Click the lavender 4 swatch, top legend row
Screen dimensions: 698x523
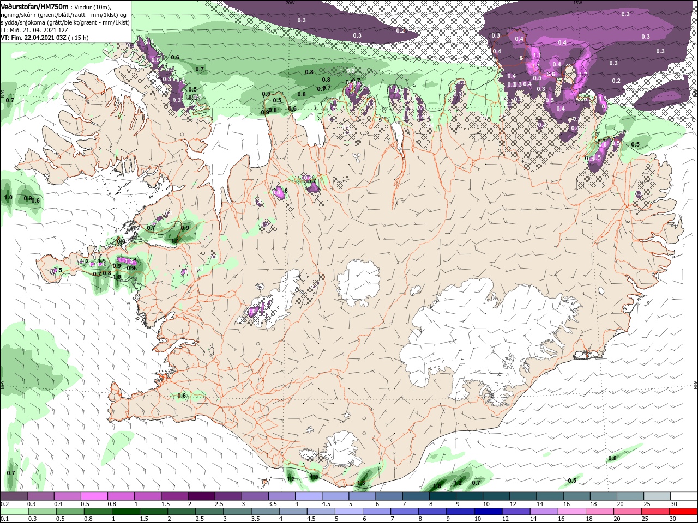(308, 497)
